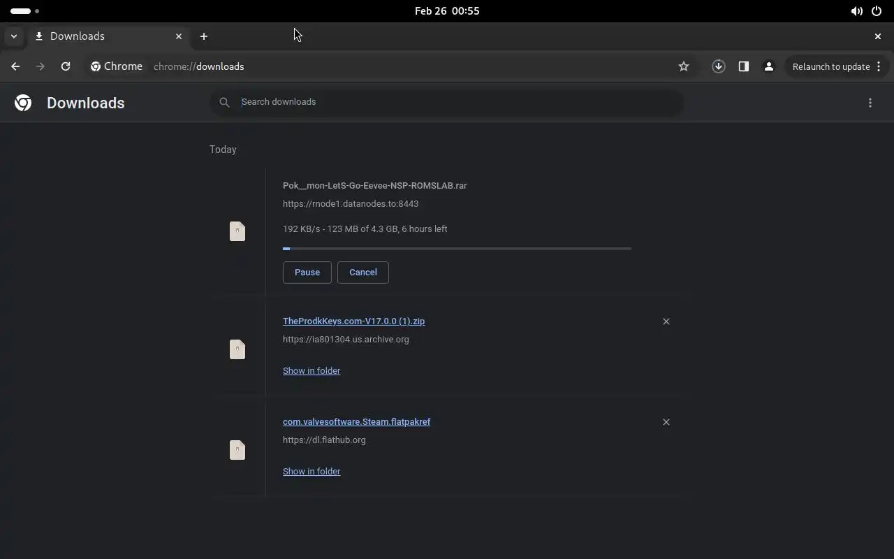Image resolution: width=894 pixels, height=559 pixels.
Task: Open the system power menu icon
Action: [877, 11]
